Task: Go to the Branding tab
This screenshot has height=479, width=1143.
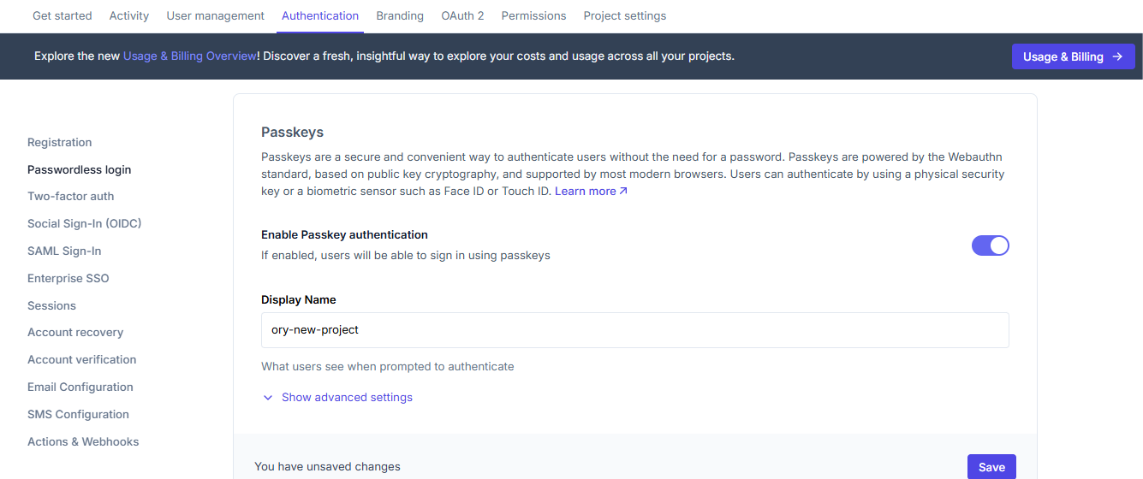Action: (x=400, y=15)
